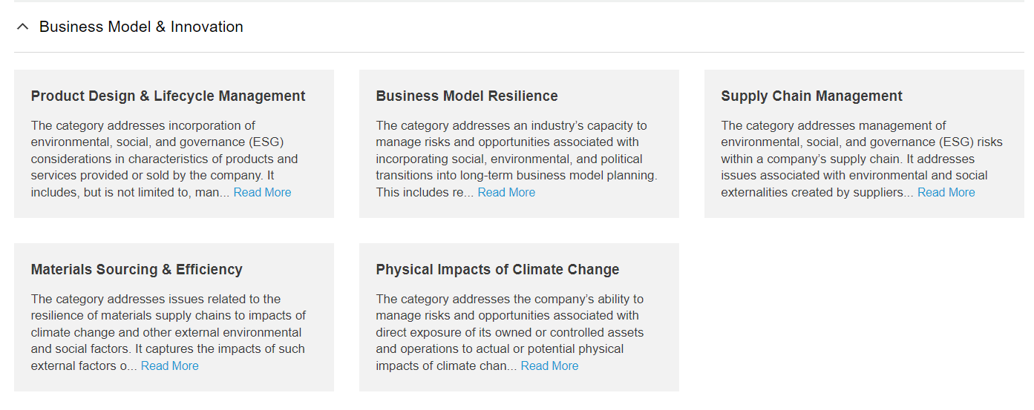Click the bar above the section heading
Screen dimensions: 1034x410
pyautogui.click(x=518, y=1)
